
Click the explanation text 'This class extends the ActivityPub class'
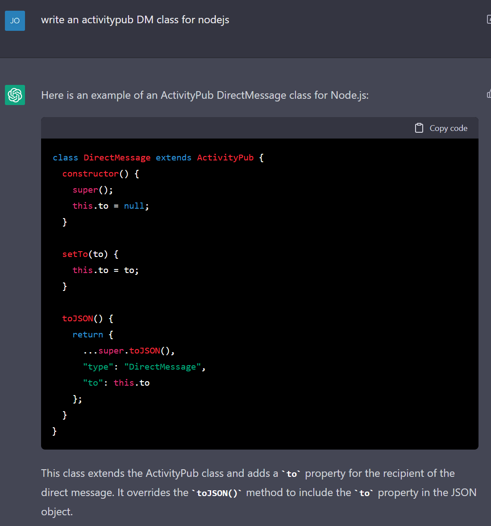point(133,473)
